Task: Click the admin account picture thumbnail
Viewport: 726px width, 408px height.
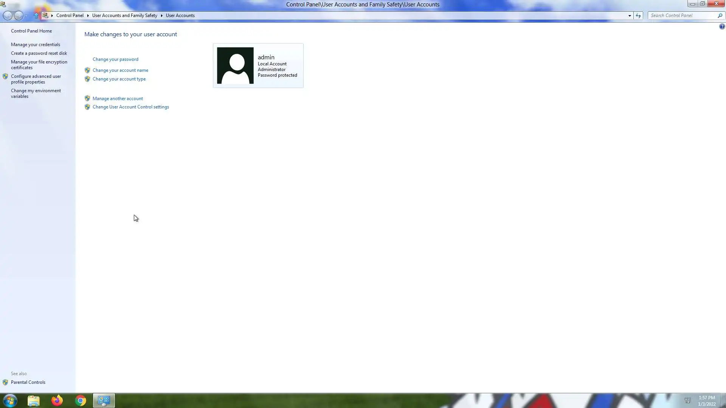Action: [235, 65]
